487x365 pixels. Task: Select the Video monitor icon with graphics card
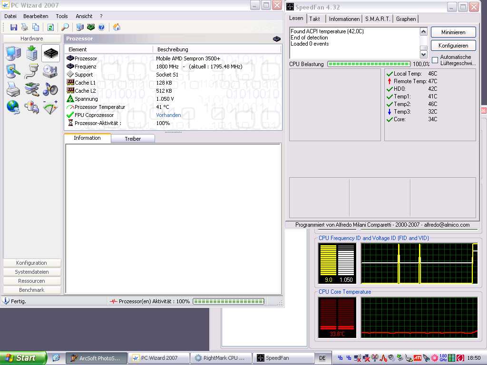pyautogui.click(x=13, y=71)
